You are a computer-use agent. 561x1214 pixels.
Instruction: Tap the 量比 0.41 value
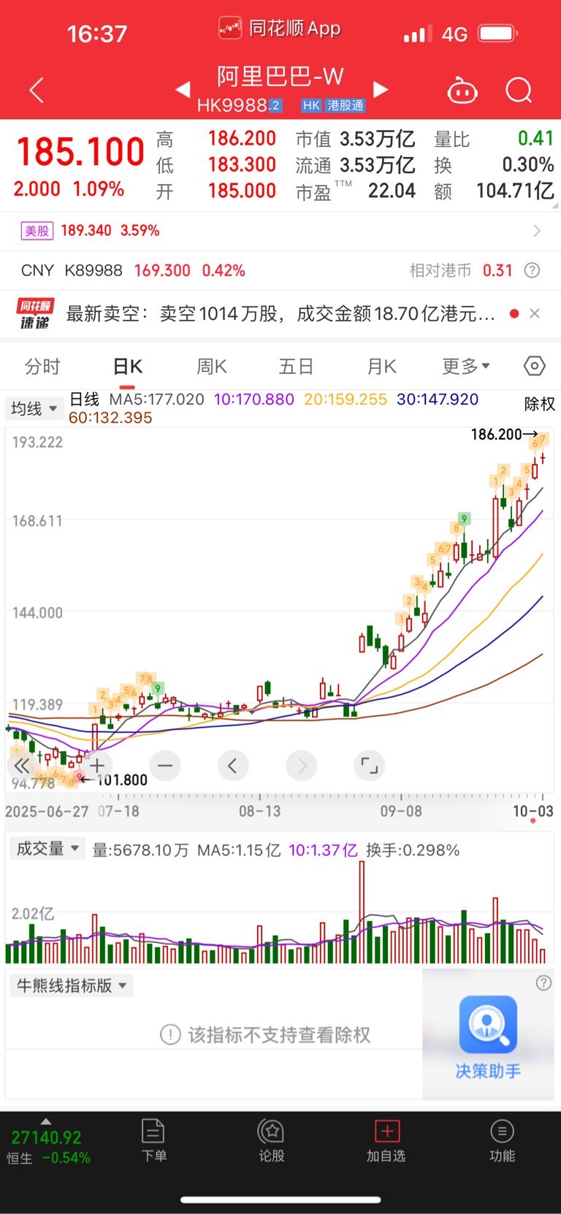pyautogui.click(x=536, y=138)
